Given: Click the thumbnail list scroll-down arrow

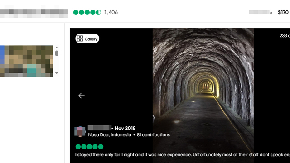Looking at the screenshot, I should point(57,73).
